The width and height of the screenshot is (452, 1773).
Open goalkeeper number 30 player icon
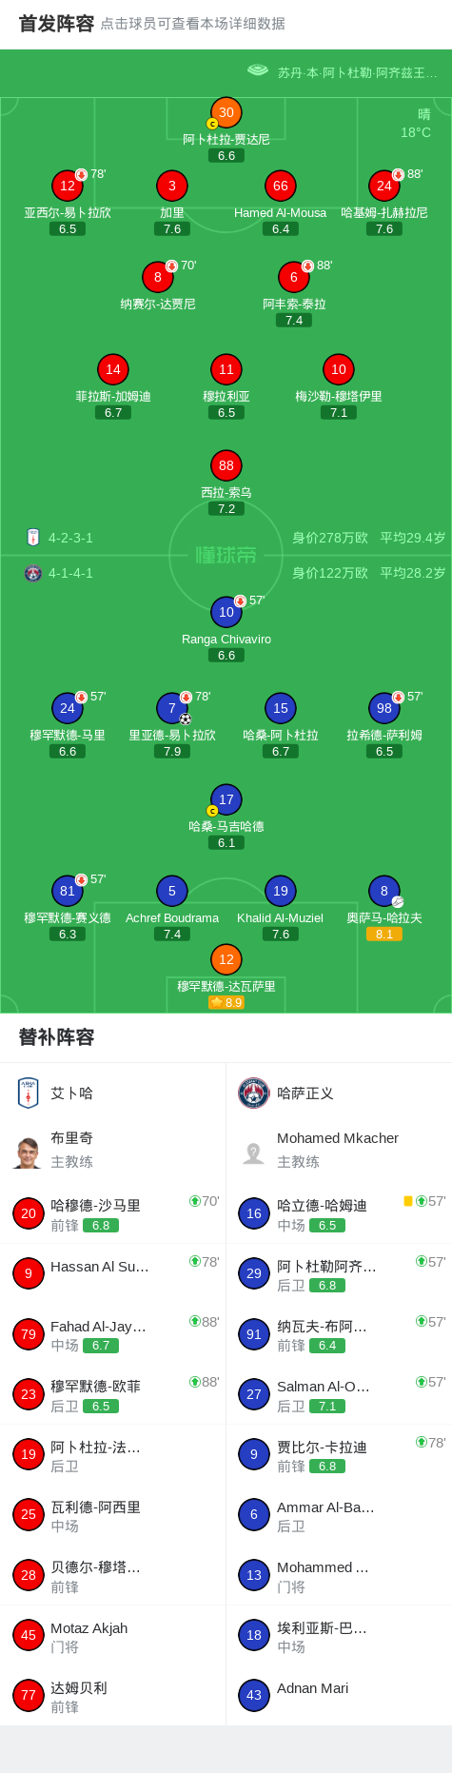click(226, 112)
